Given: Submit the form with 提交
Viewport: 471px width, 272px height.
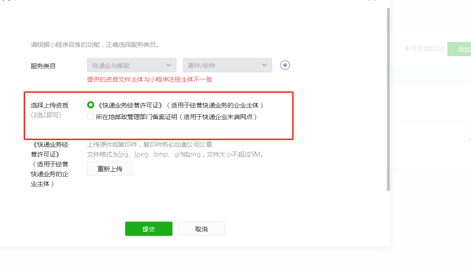Looking at the screenshot, I should click(x=149, y=229).
